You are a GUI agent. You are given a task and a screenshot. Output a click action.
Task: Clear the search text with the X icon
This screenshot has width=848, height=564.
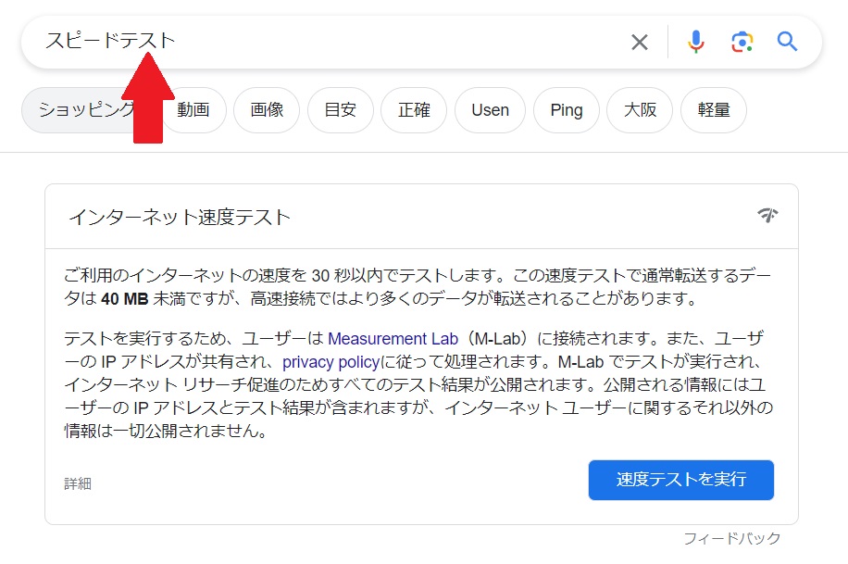(640, 42)
